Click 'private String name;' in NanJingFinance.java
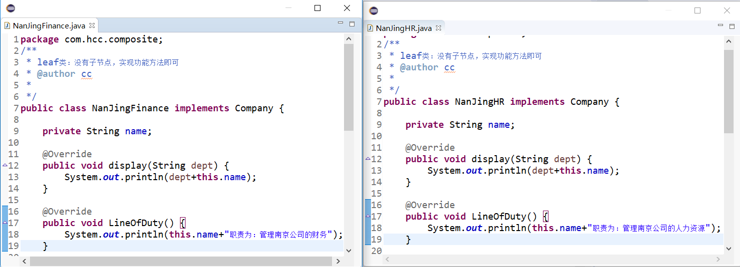Screen dimensions: 740x267 97,131
